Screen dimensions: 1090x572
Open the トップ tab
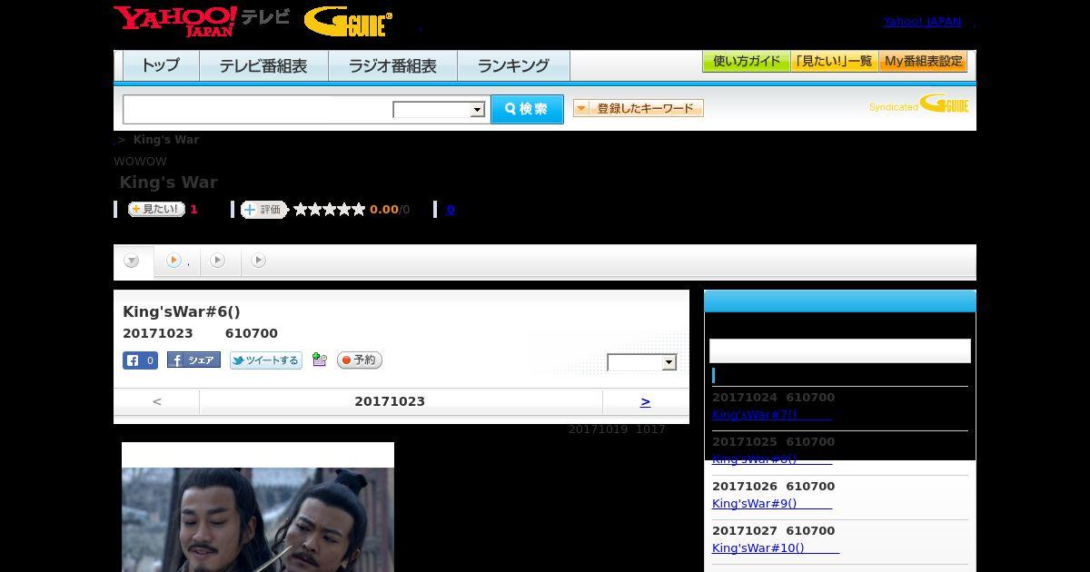point(161,65)
